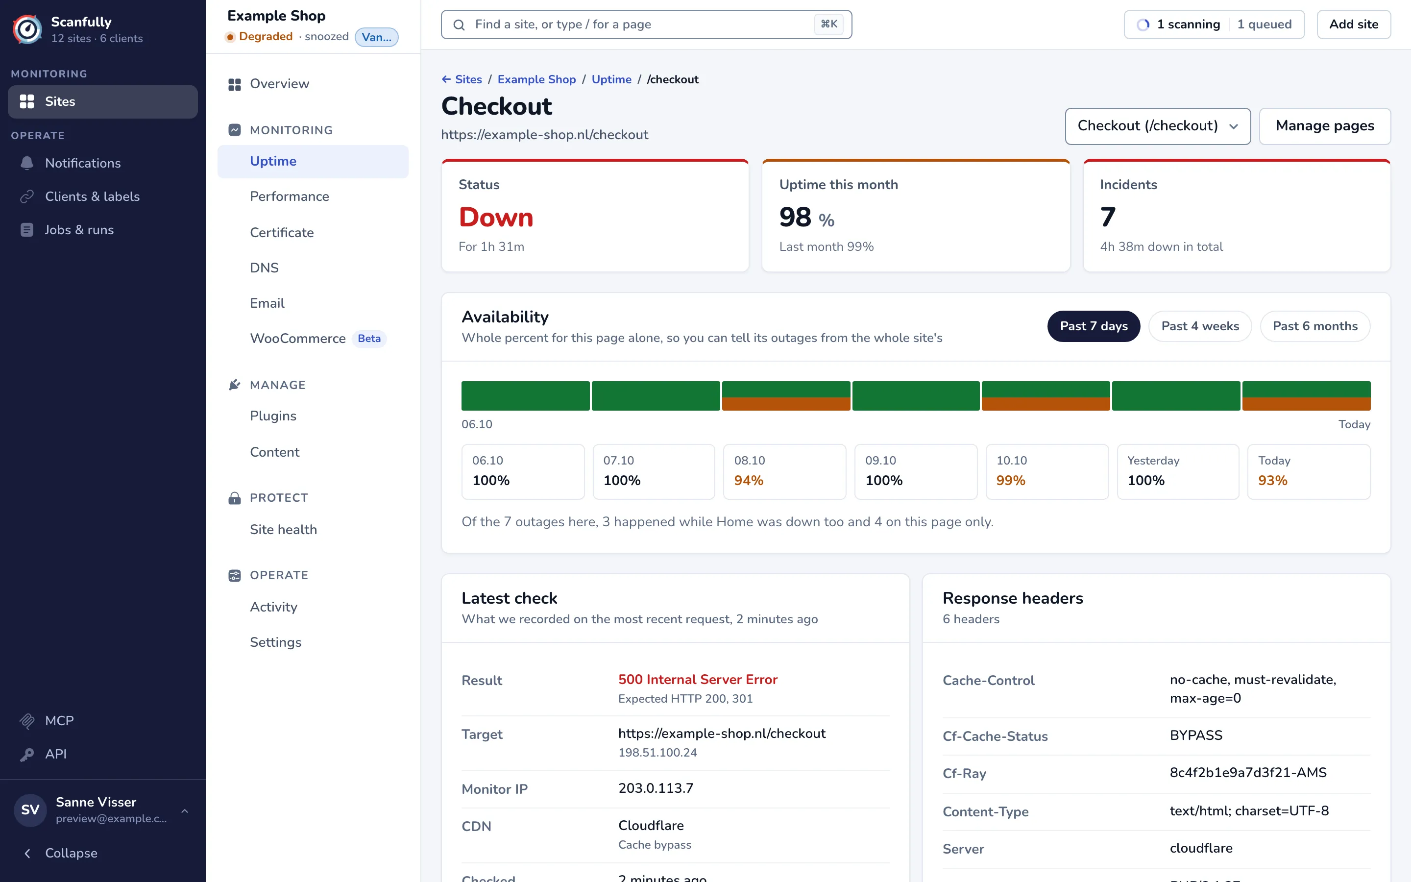This screenshot has height=882, width=1411.
Task: Select the Past 4 weeks range
Action: click(x=1199, y=326)
